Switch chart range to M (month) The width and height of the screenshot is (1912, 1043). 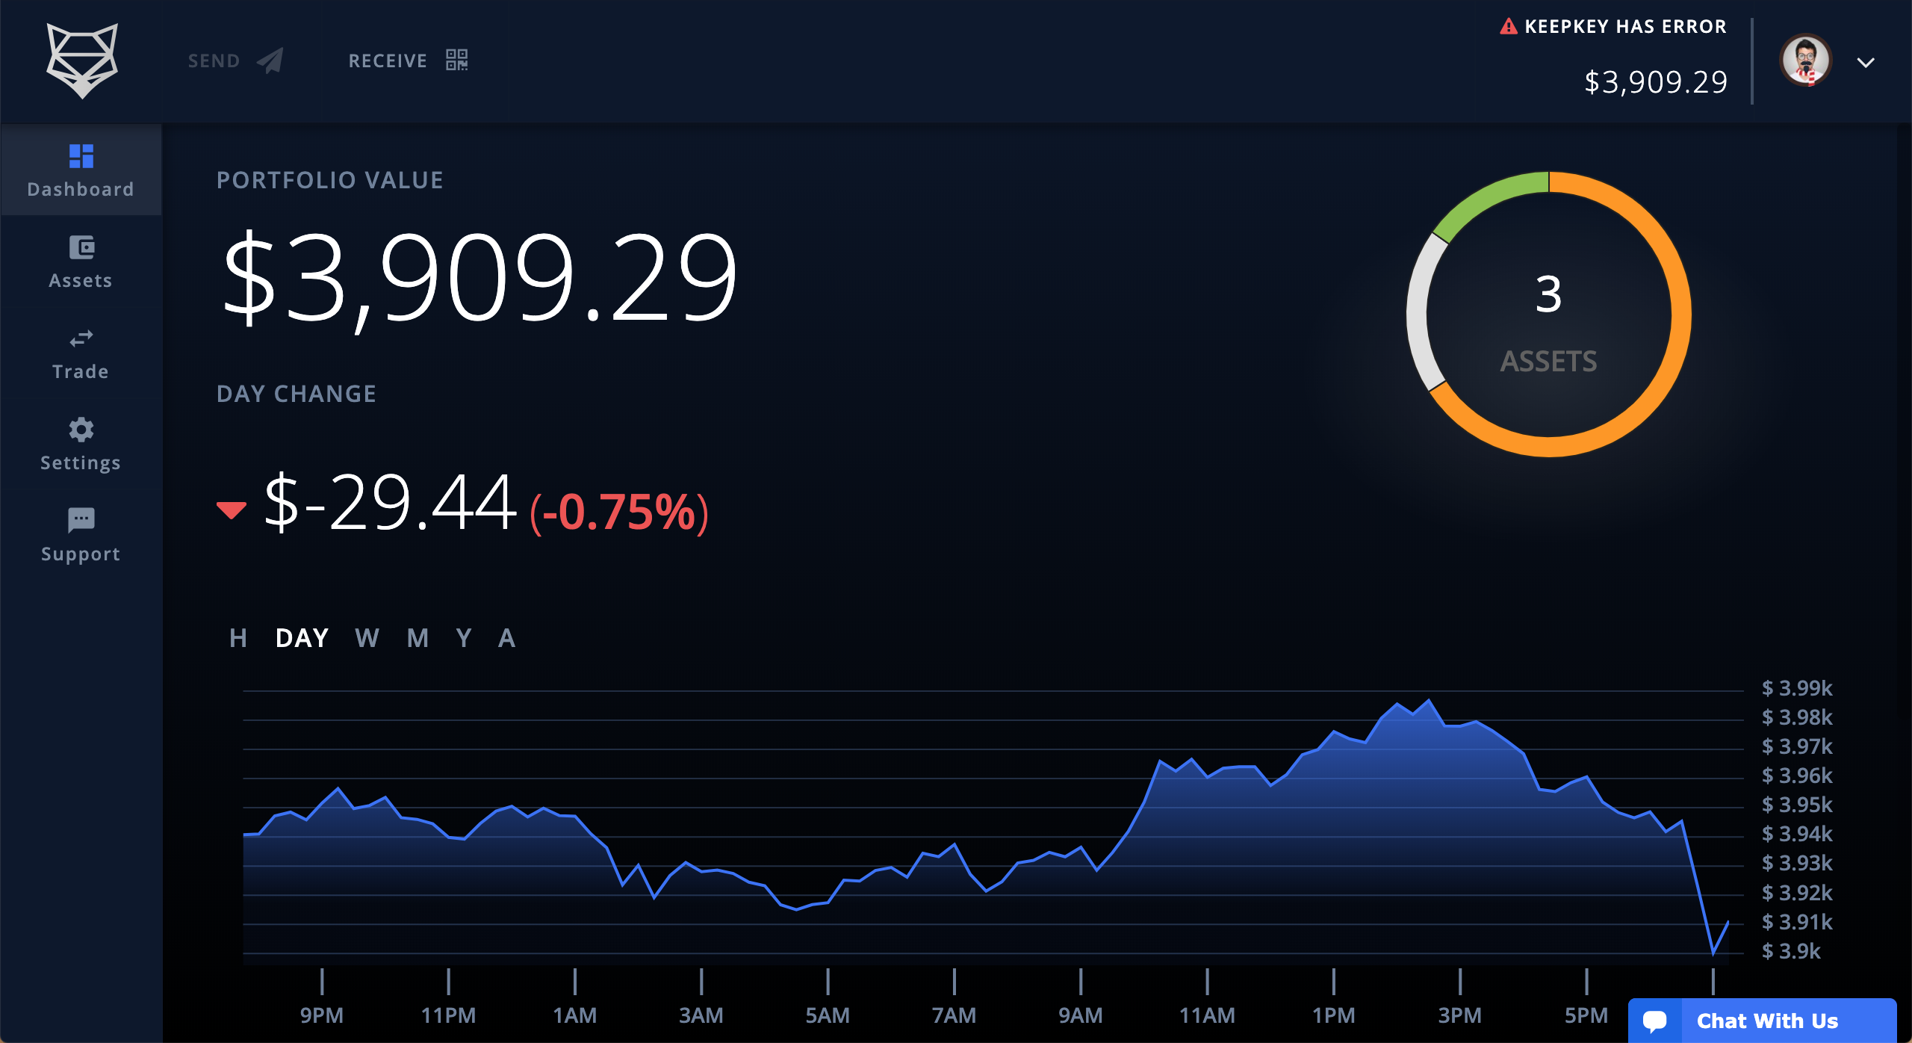point(418,638)
